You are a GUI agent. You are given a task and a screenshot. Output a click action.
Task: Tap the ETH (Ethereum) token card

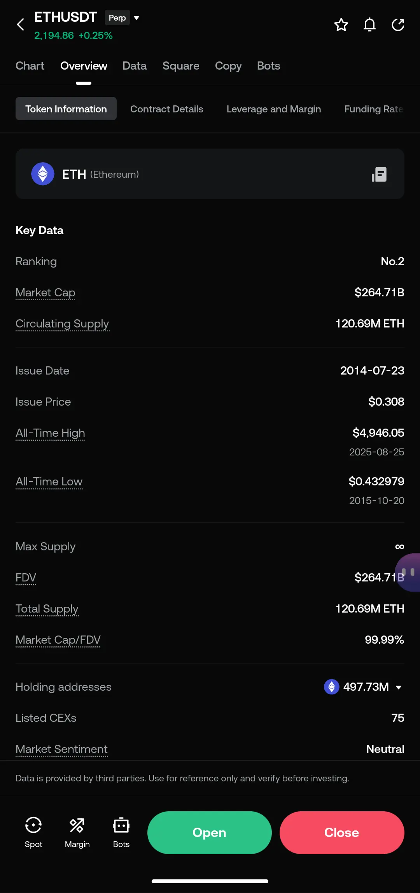[x=194, y=174]
